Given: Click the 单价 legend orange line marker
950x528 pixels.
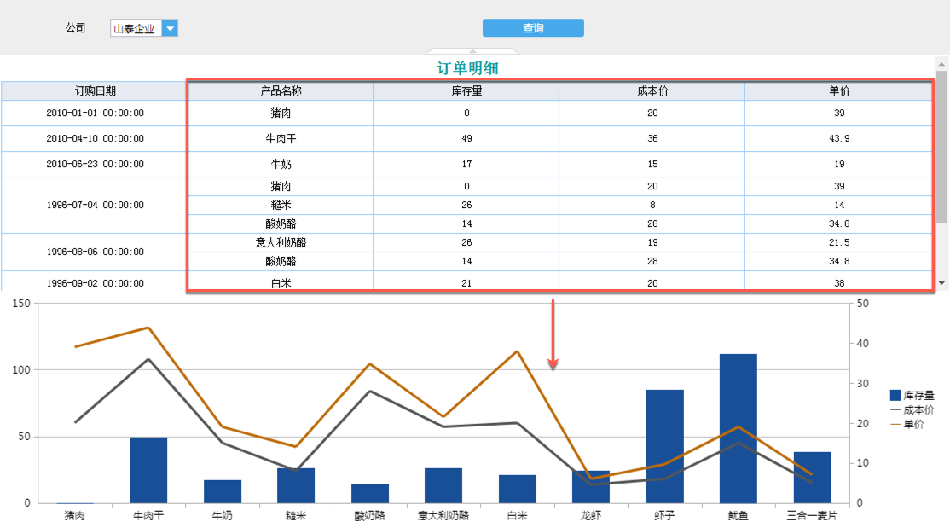Looking at the screenshot, I should 895,424.
